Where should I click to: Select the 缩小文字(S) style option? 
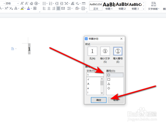pyautogui.click(x=105, y=51)
